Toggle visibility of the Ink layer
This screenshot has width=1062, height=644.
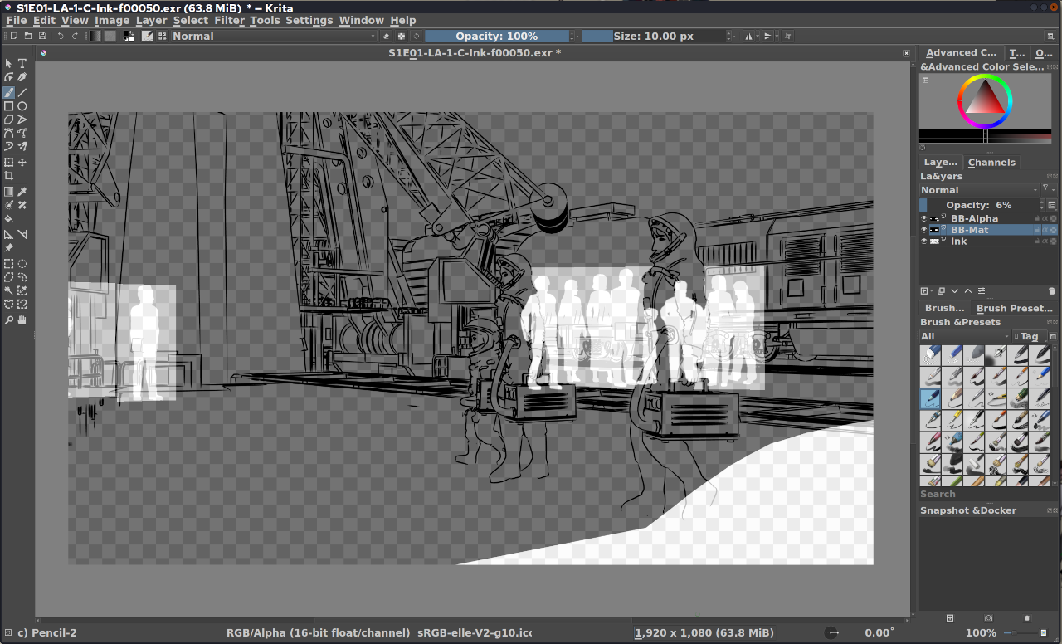[x=924, y=242]
